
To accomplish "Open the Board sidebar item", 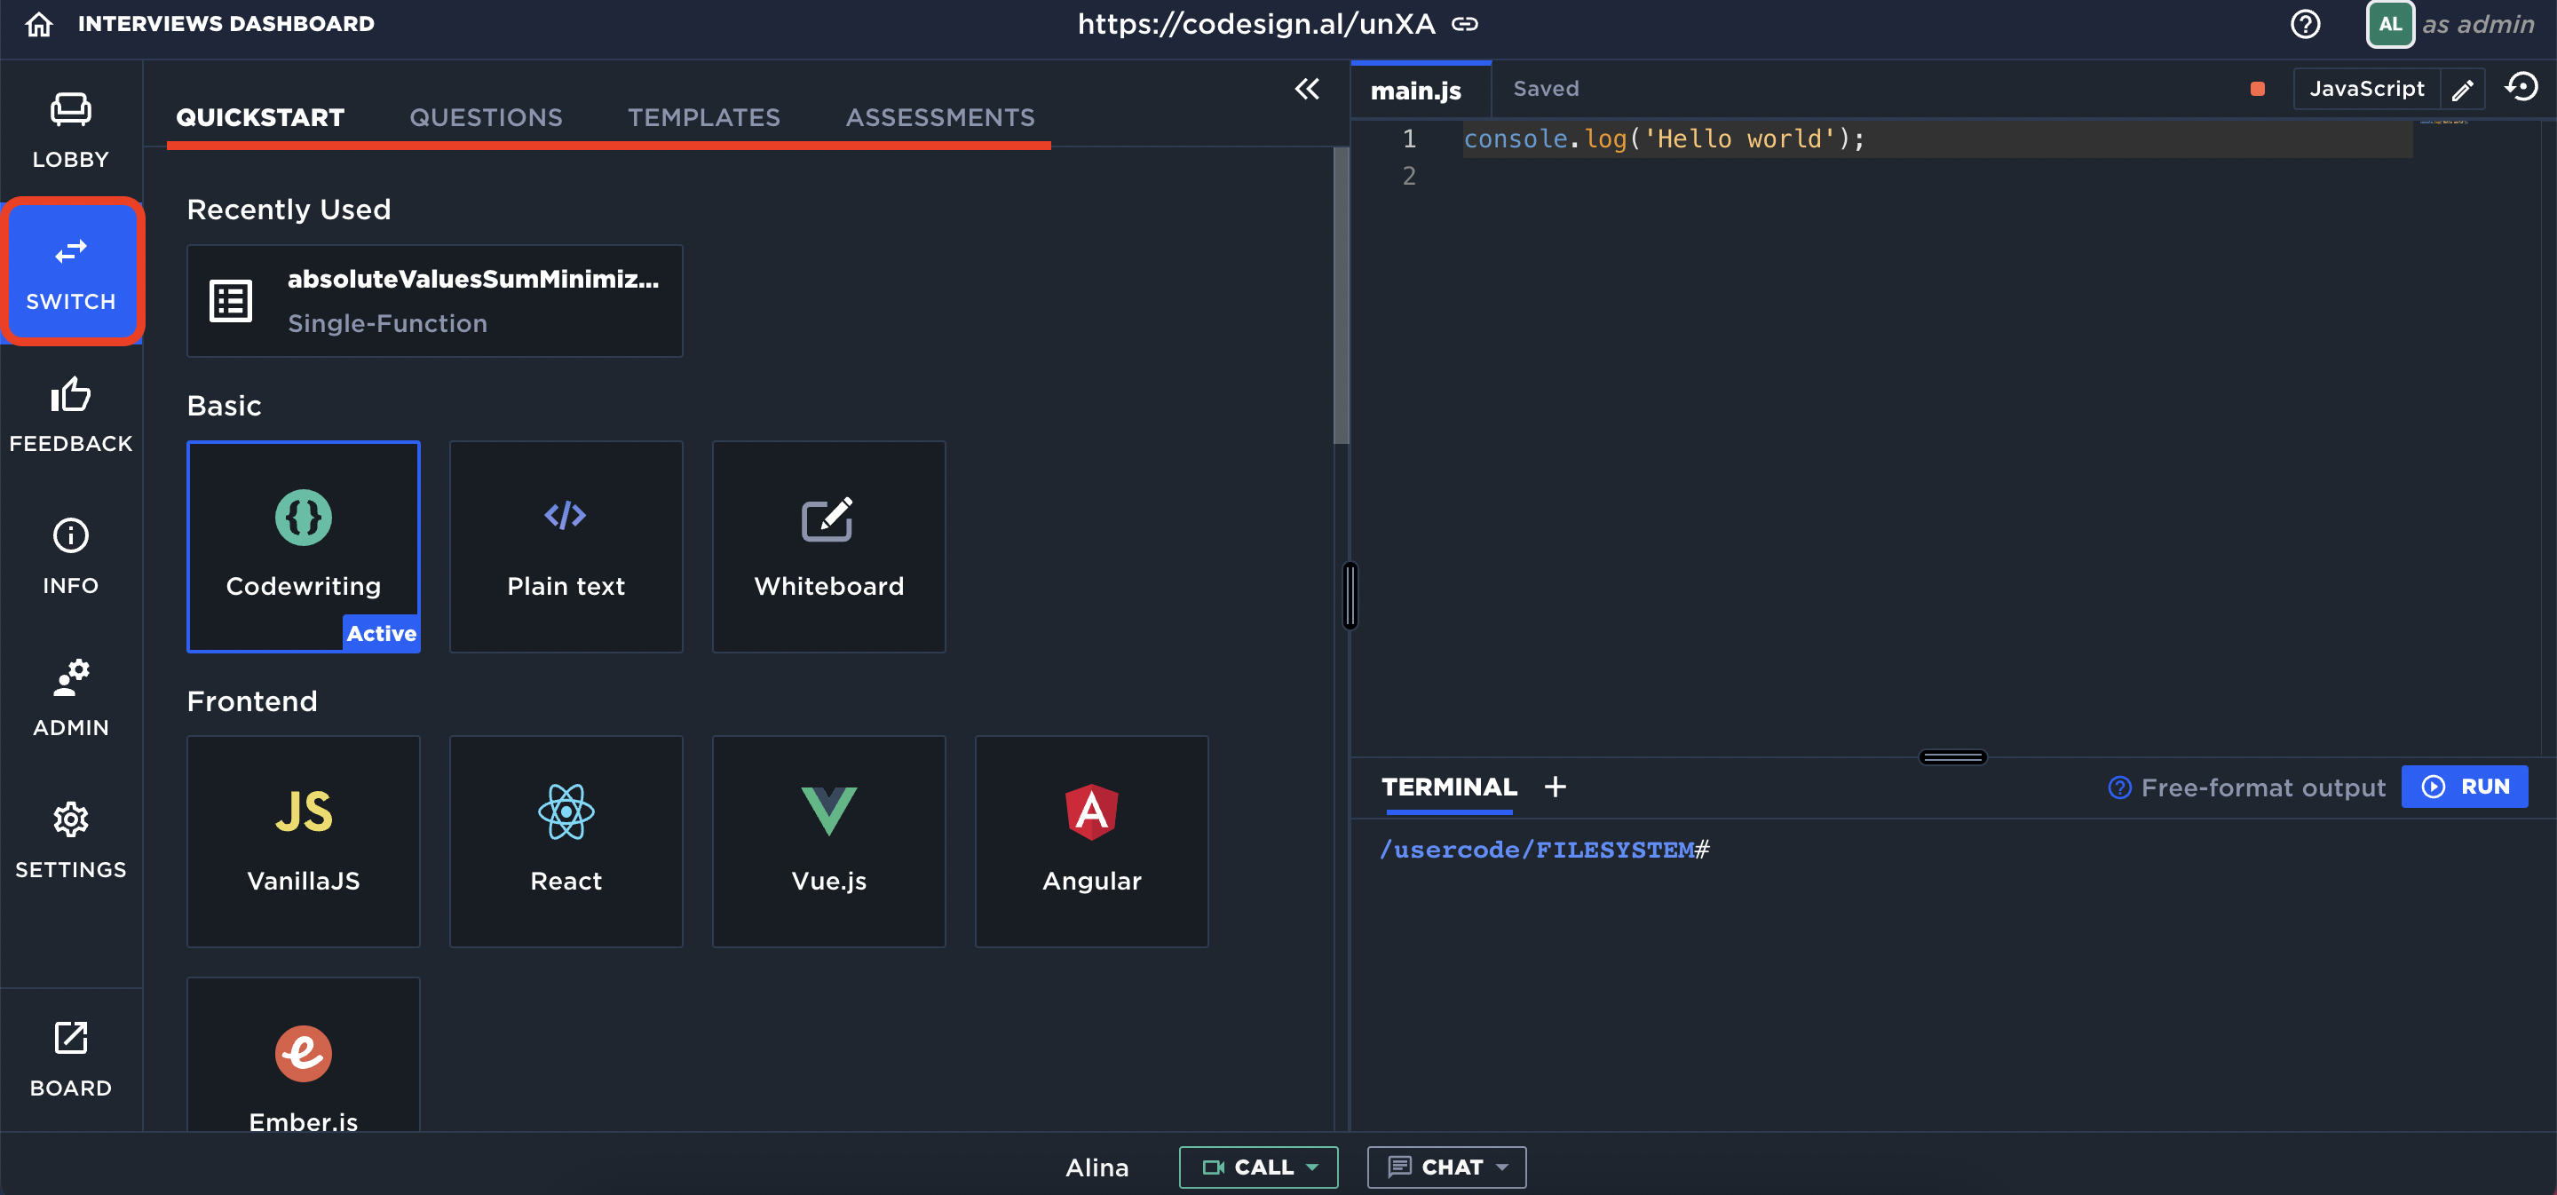I will pyautogui.click(x=70, y=1059).
